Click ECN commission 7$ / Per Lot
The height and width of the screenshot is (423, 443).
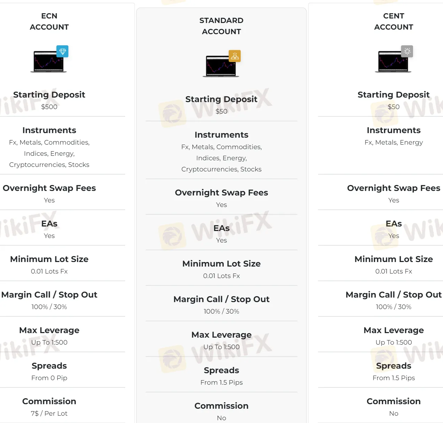tap(49, 414)
